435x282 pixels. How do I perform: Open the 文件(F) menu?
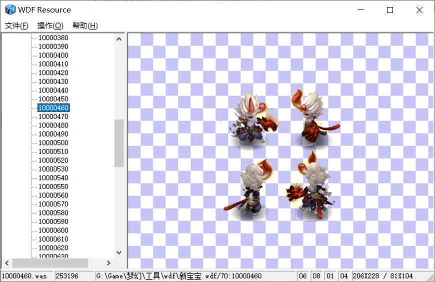[x=16, y=25]
